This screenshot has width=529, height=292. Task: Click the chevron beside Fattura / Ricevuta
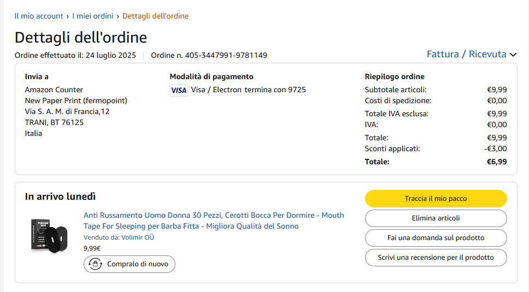coord(513,55)
